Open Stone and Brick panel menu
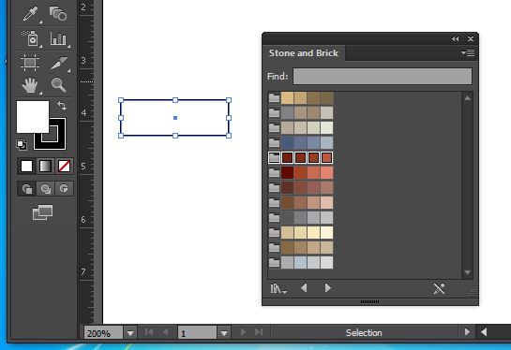Image resolution: width=511 pixels, height=350 pixels. coord(468,52)
